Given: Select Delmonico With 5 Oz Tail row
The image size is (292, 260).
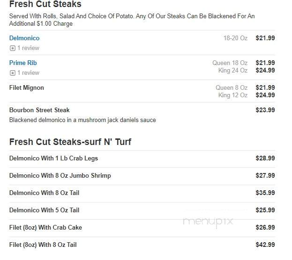Looking at the screenshot, I should point(142,210).
